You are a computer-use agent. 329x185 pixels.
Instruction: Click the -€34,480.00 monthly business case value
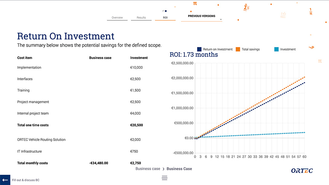click(x=98, y=163)
